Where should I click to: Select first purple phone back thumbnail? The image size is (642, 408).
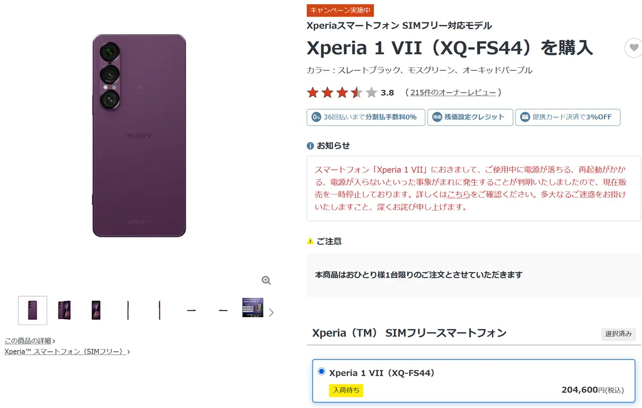(33, 311)
